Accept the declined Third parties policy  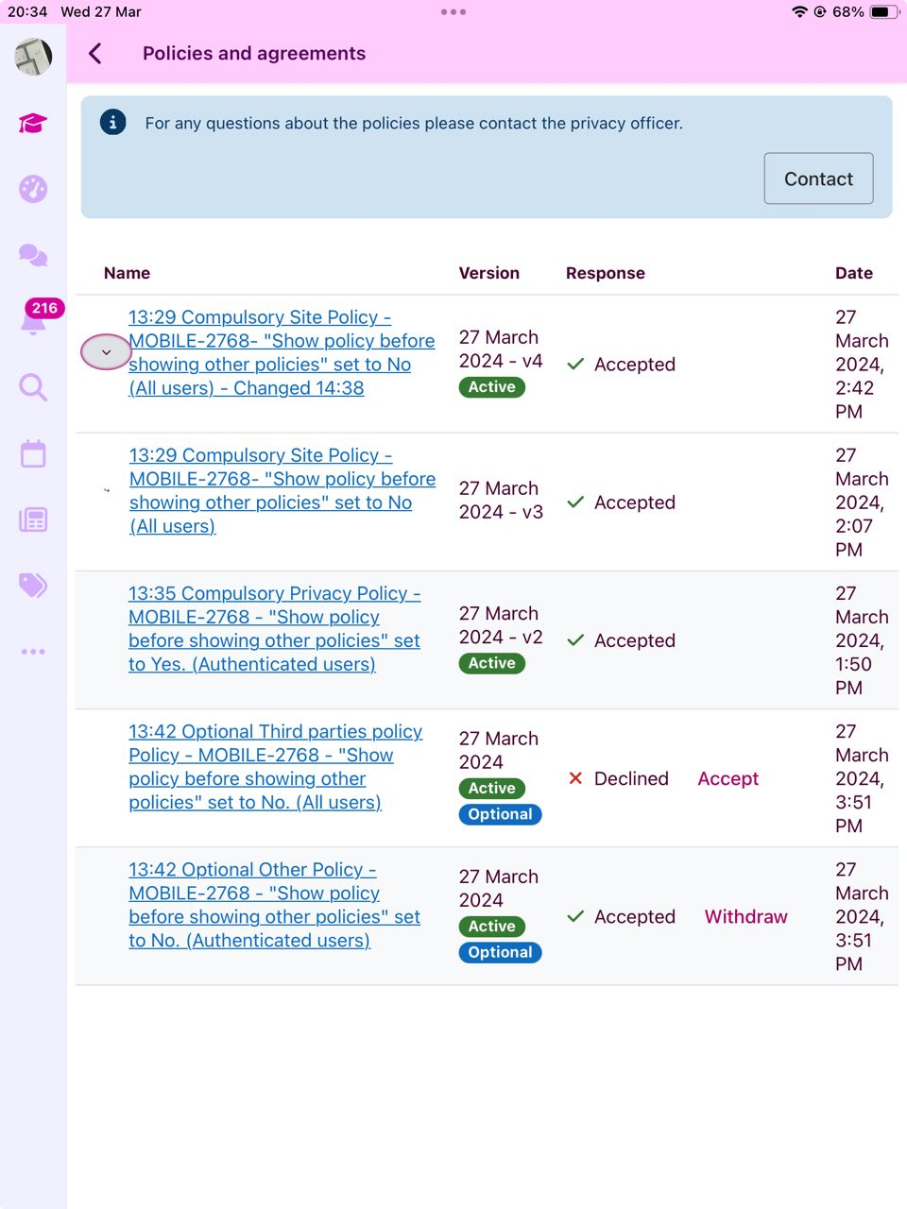tap(728, 778)
